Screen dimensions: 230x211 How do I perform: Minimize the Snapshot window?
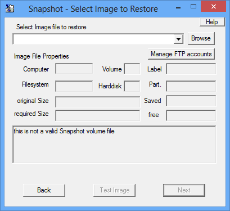pyautogui.click(x=178, y=7)
